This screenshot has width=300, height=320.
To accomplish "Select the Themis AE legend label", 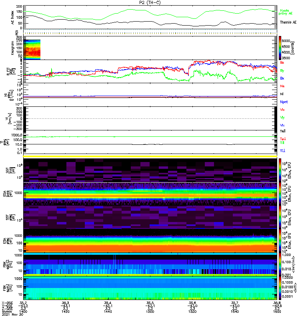I will click(x=288, y=22).
